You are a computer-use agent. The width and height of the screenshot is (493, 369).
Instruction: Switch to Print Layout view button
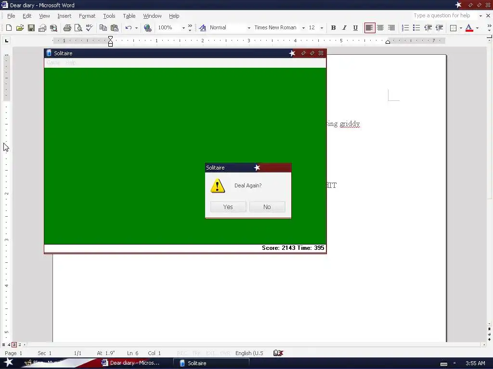click(x=14, y=344)
